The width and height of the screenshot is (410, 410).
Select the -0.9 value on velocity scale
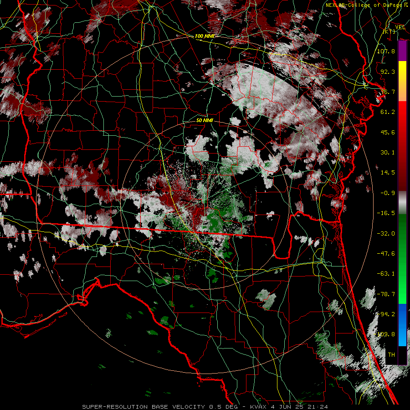(x=388, y=193)
